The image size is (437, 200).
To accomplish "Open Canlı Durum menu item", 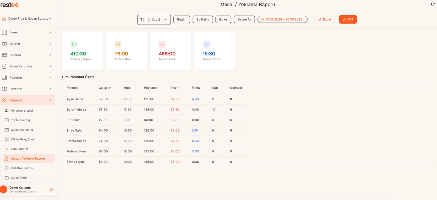I will (x=29, y=149).
